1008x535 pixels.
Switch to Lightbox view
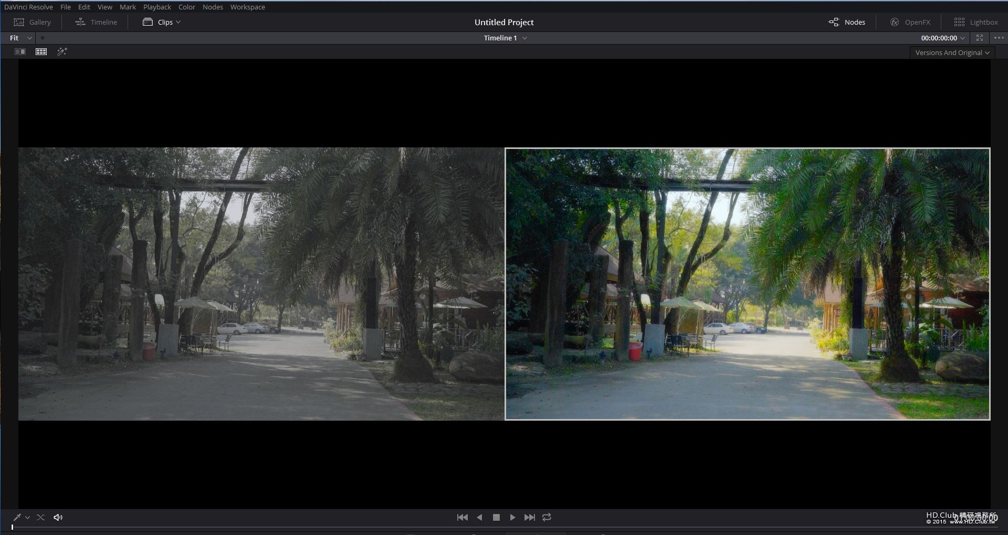(976, 22)
